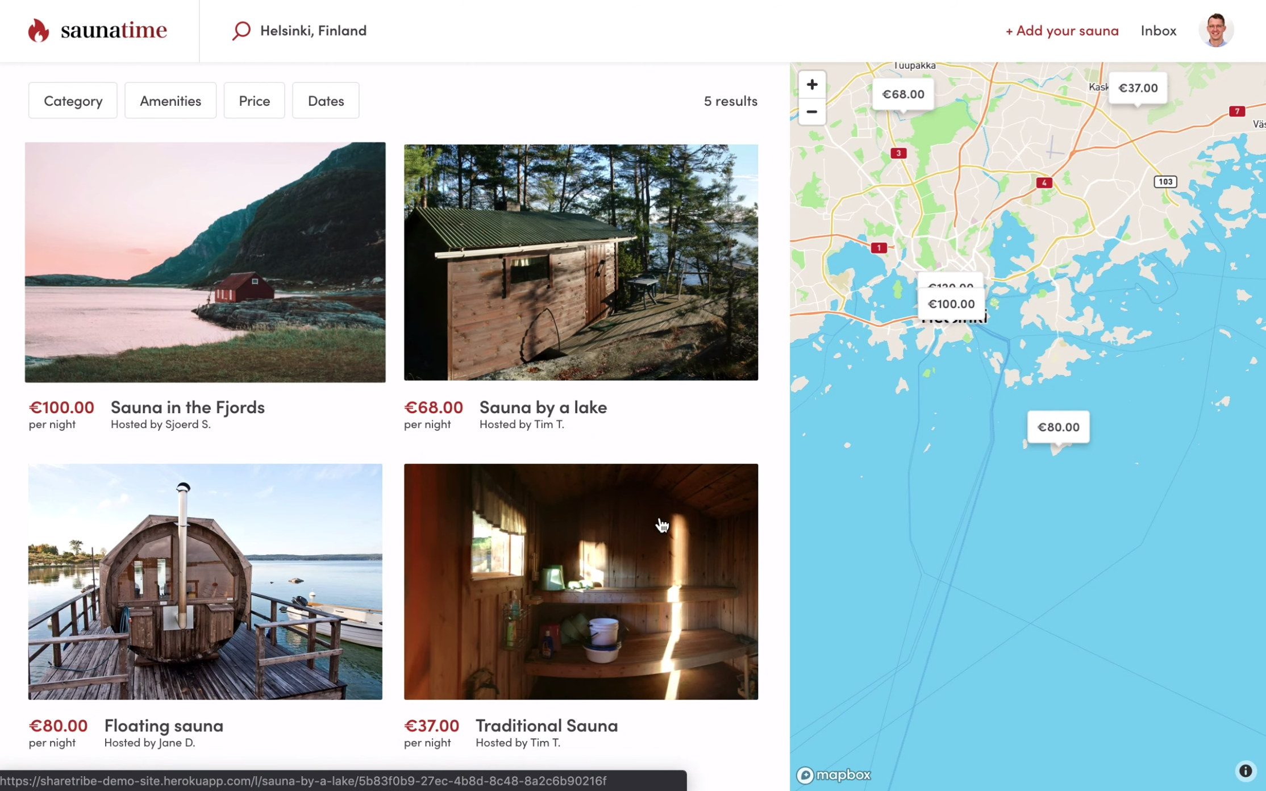1266x791 pixels.
Task: Click the Sauna by a lake photo
Action: pos(581,262)
